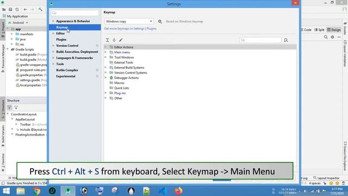Switch to the Code view tab
348x196 pixels.
[306, 30]
